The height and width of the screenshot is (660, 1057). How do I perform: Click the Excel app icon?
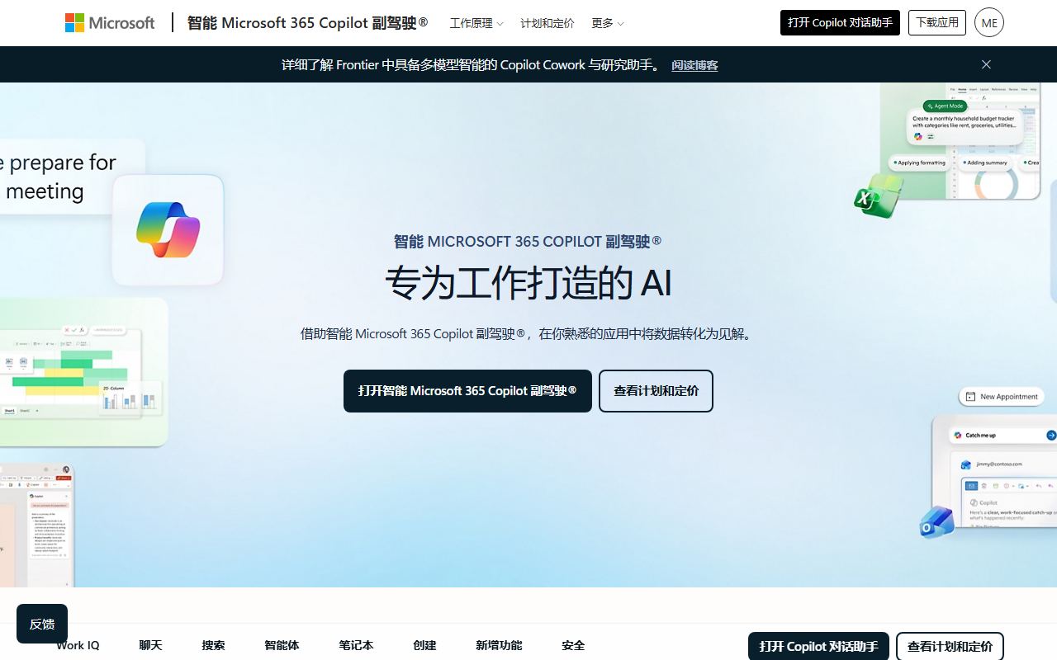(x=878, y=196)
